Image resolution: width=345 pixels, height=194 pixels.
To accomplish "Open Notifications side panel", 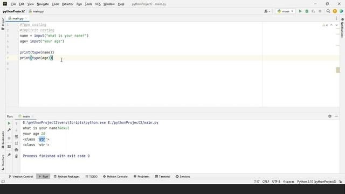I will click(342, 28).
